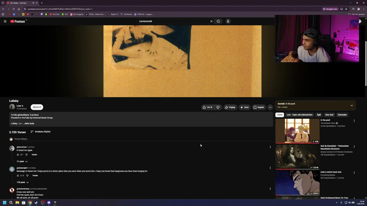Click Google'a Sor lens button
367x206 pixels.
330,9
